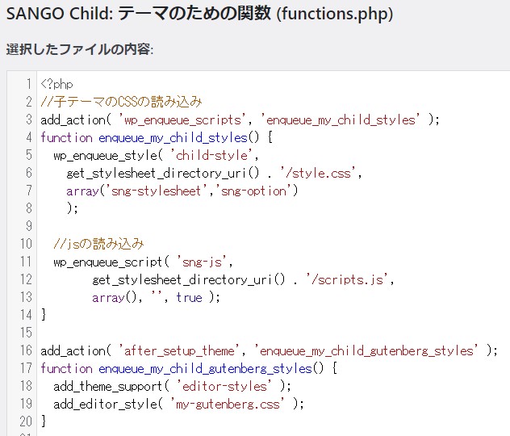Click 'after_setup_theme' string on line 16
Screen dimensions: 510x436
coord(179,350)
